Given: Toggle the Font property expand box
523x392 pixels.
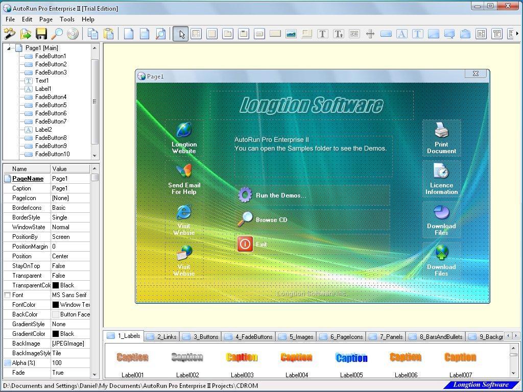Looking at the screenshot, I should coord(7,295).
